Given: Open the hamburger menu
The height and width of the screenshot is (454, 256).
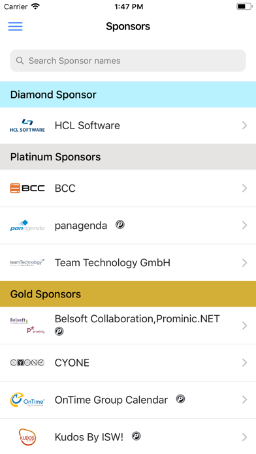Looking at the screenshot, I should [16, 26].
